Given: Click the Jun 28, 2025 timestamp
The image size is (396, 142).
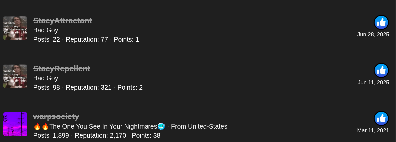Looking at the screenshot, I should coord(373,35).
